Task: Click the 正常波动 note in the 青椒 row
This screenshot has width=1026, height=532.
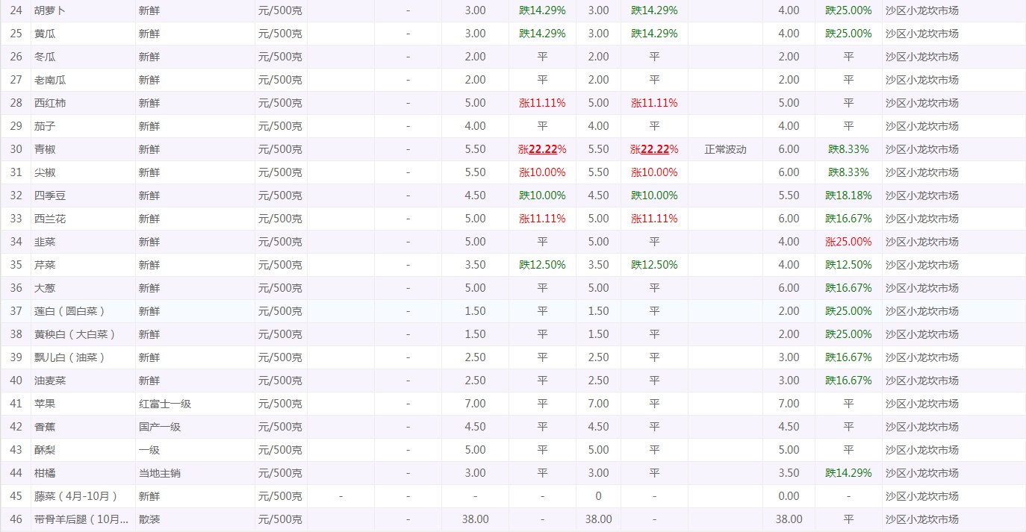Action: [725, 149]
